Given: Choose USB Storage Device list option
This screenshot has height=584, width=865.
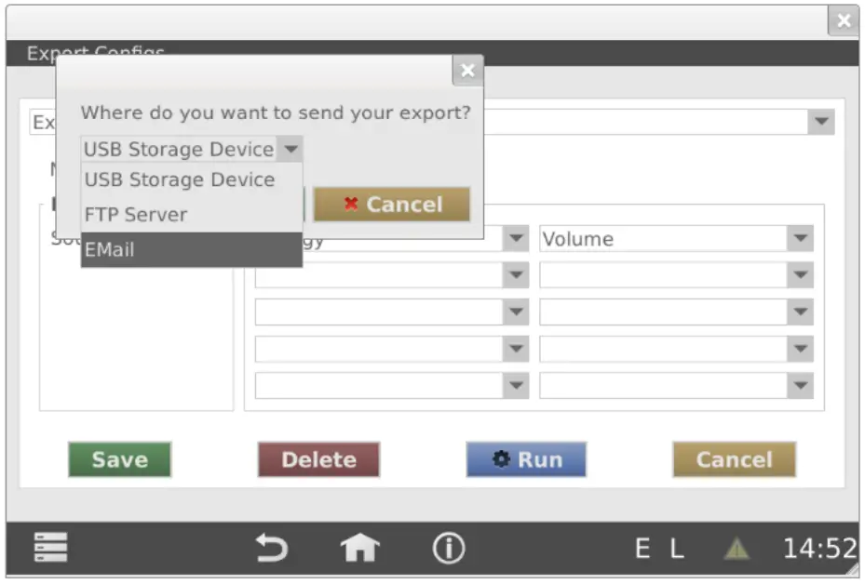Looking at the screenshot, I should [x=192, y=179].
